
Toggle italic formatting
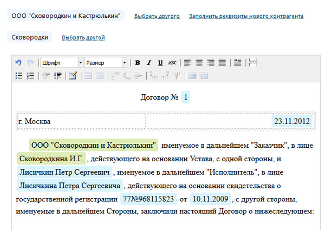149,63
